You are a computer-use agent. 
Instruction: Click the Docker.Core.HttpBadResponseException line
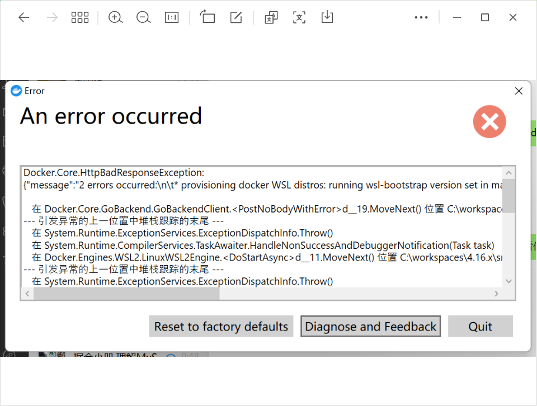pos(114,173)
